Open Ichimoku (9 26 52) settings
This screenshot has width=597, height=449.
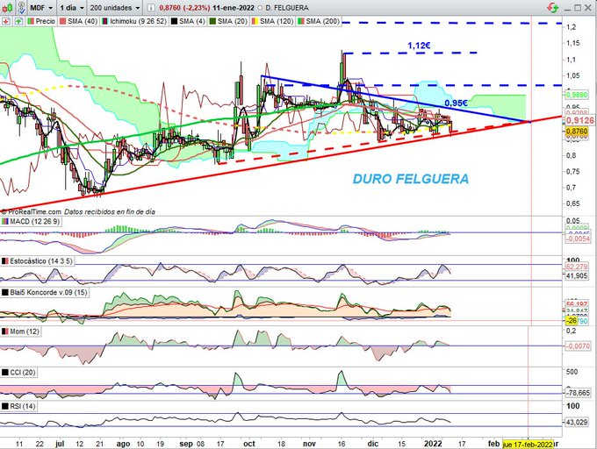pos(138,21)
